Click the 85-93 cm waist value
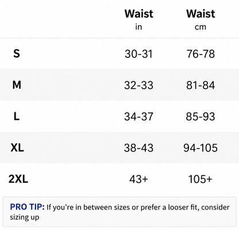 click(201, 116)
